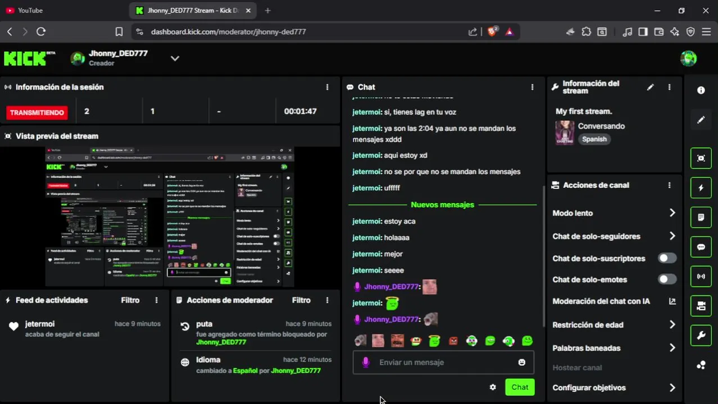This screenshot has height=404, width=718.
Task: Expand Palabras baneadas options
Action: click(x=672, y=348)
